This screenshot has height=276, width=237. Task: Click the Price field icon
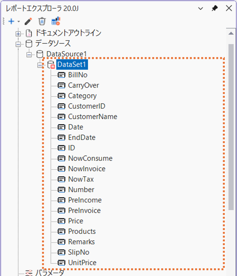61,221
